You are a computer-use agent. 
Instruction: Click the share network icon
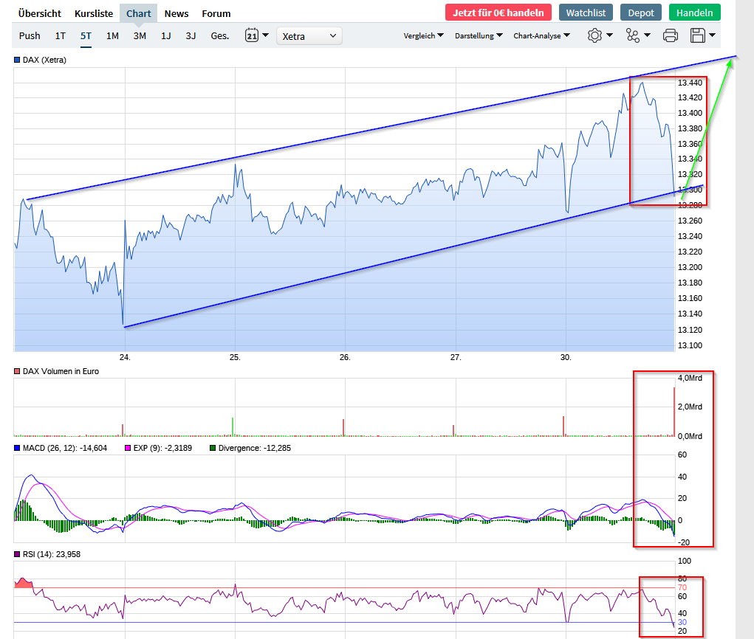point(632,35)
